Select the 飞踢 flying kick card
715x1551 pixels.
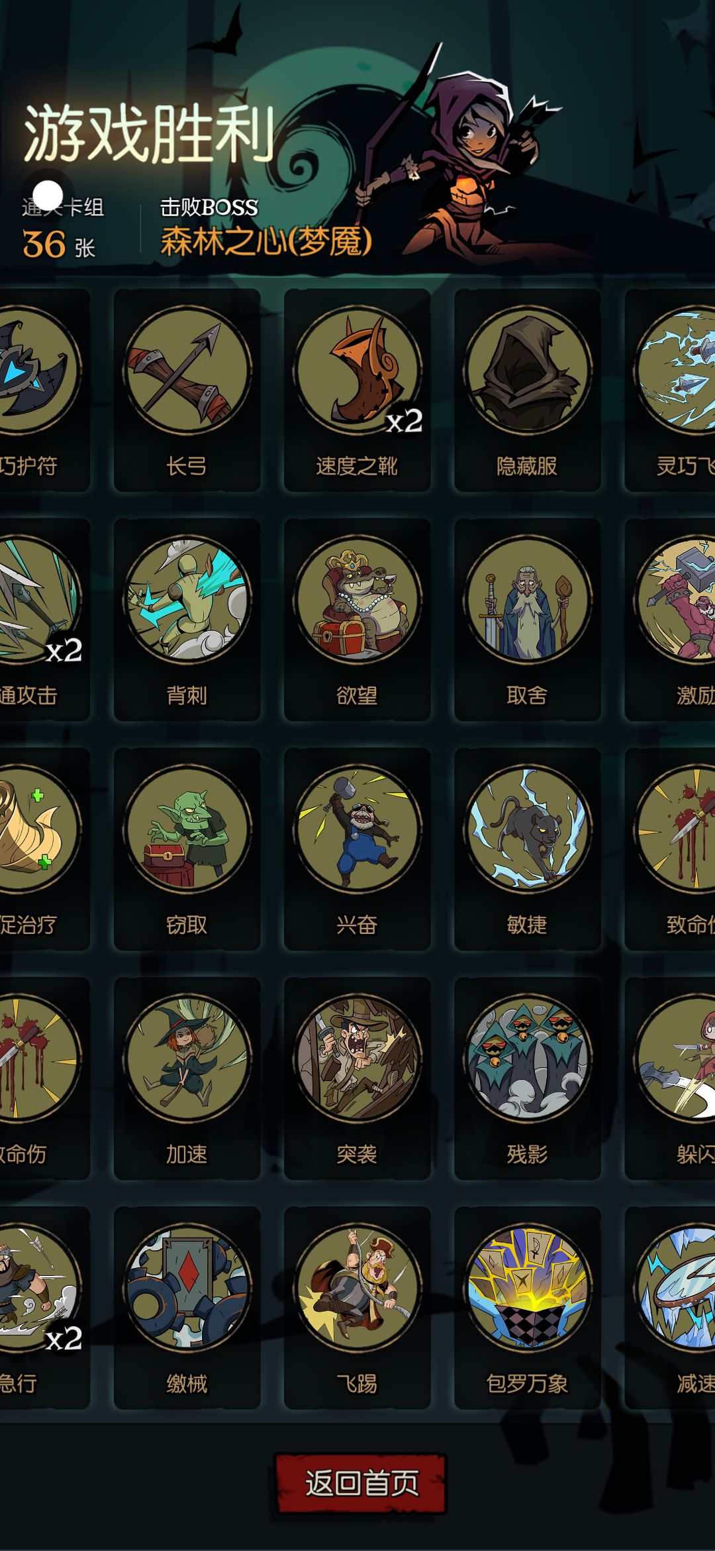click(358, 1307)
